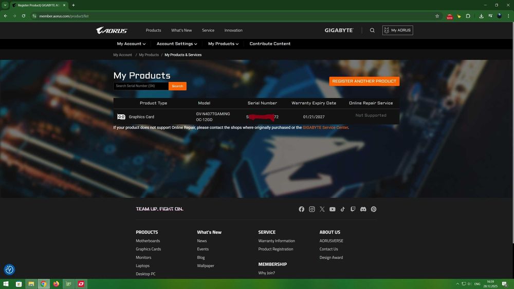Viewport: 514px width, 289px height.
Task: Select the Register Product browser tab
Action: (x=39, y=5)
